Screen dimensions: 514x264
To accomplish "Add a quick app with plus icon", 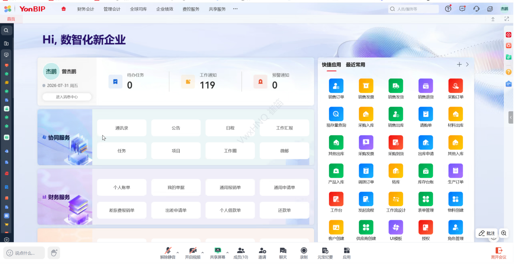I will pyautogui.click(x=459, y=64).
